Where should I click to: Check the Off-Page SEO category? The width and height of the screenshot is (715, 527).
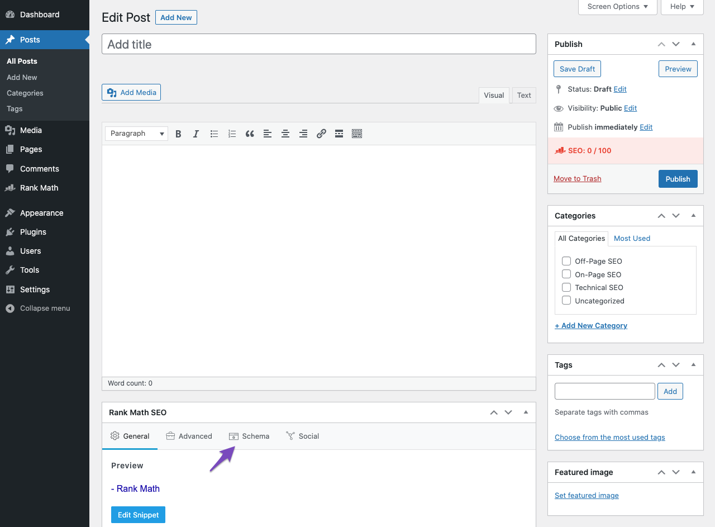[566, 261]
